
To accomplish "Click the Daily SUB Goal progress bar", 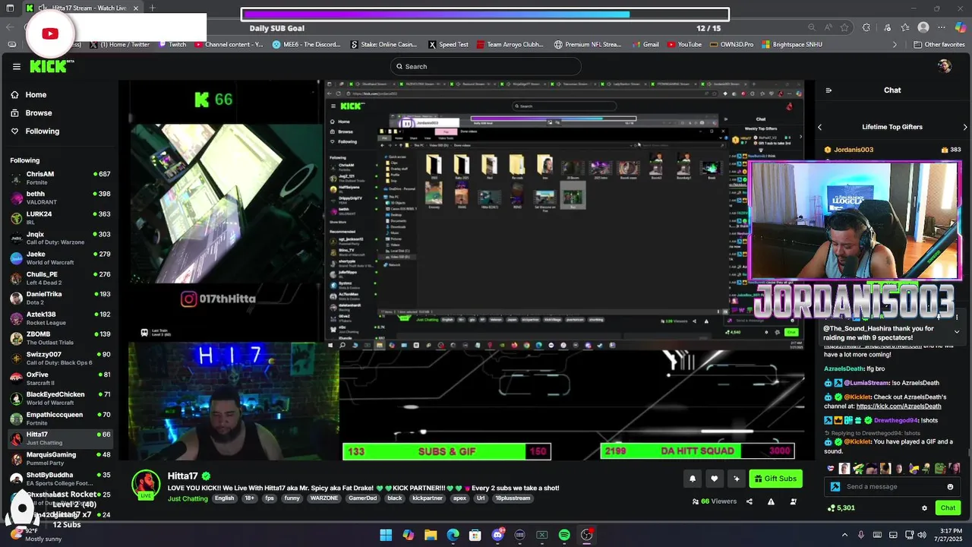I will pos(485,14).
